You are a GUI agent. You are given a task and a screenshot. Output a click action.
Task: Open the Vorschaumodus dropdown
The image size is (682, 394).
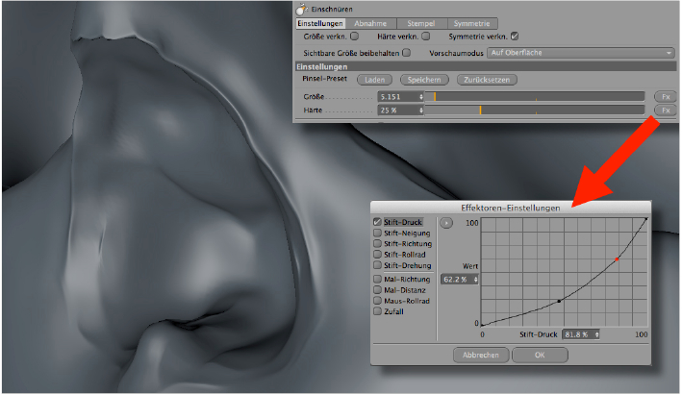click(580, 53)
